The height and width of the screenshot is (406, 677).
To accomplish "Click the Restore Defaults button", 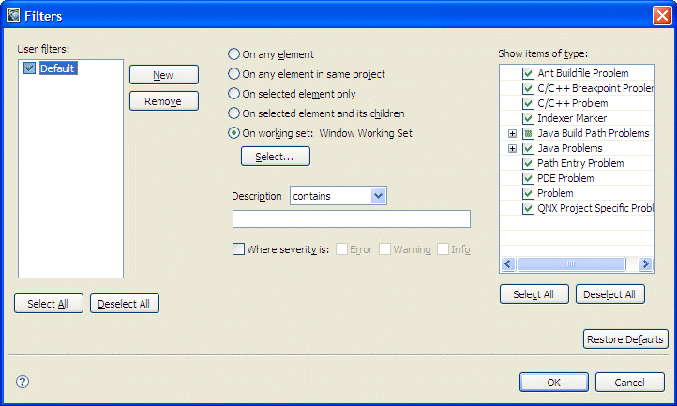I will point(625,339).
